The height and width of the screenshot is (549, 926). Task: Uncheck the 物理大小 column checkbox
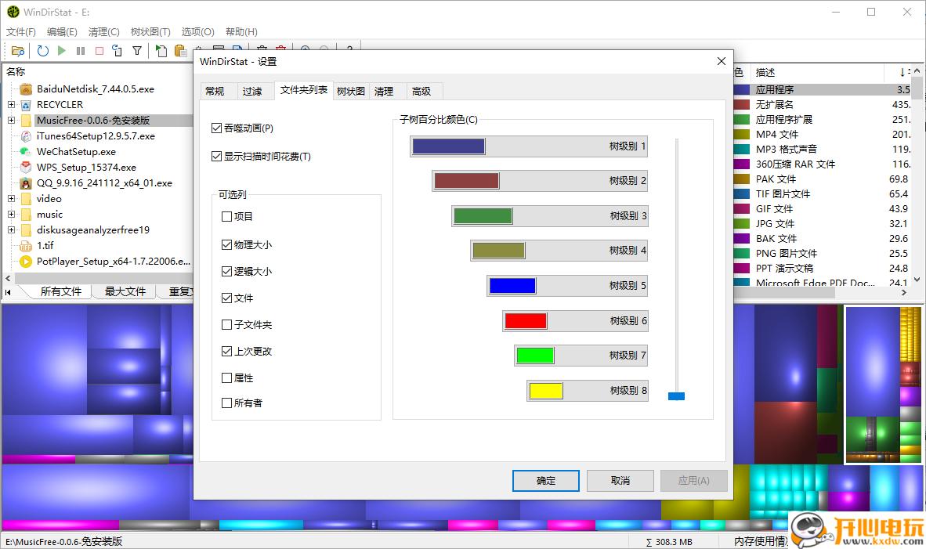226,244
